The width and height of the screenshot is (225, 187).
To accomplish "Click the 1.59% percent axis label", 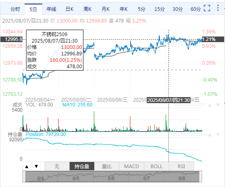I will (x=209, y=32).
